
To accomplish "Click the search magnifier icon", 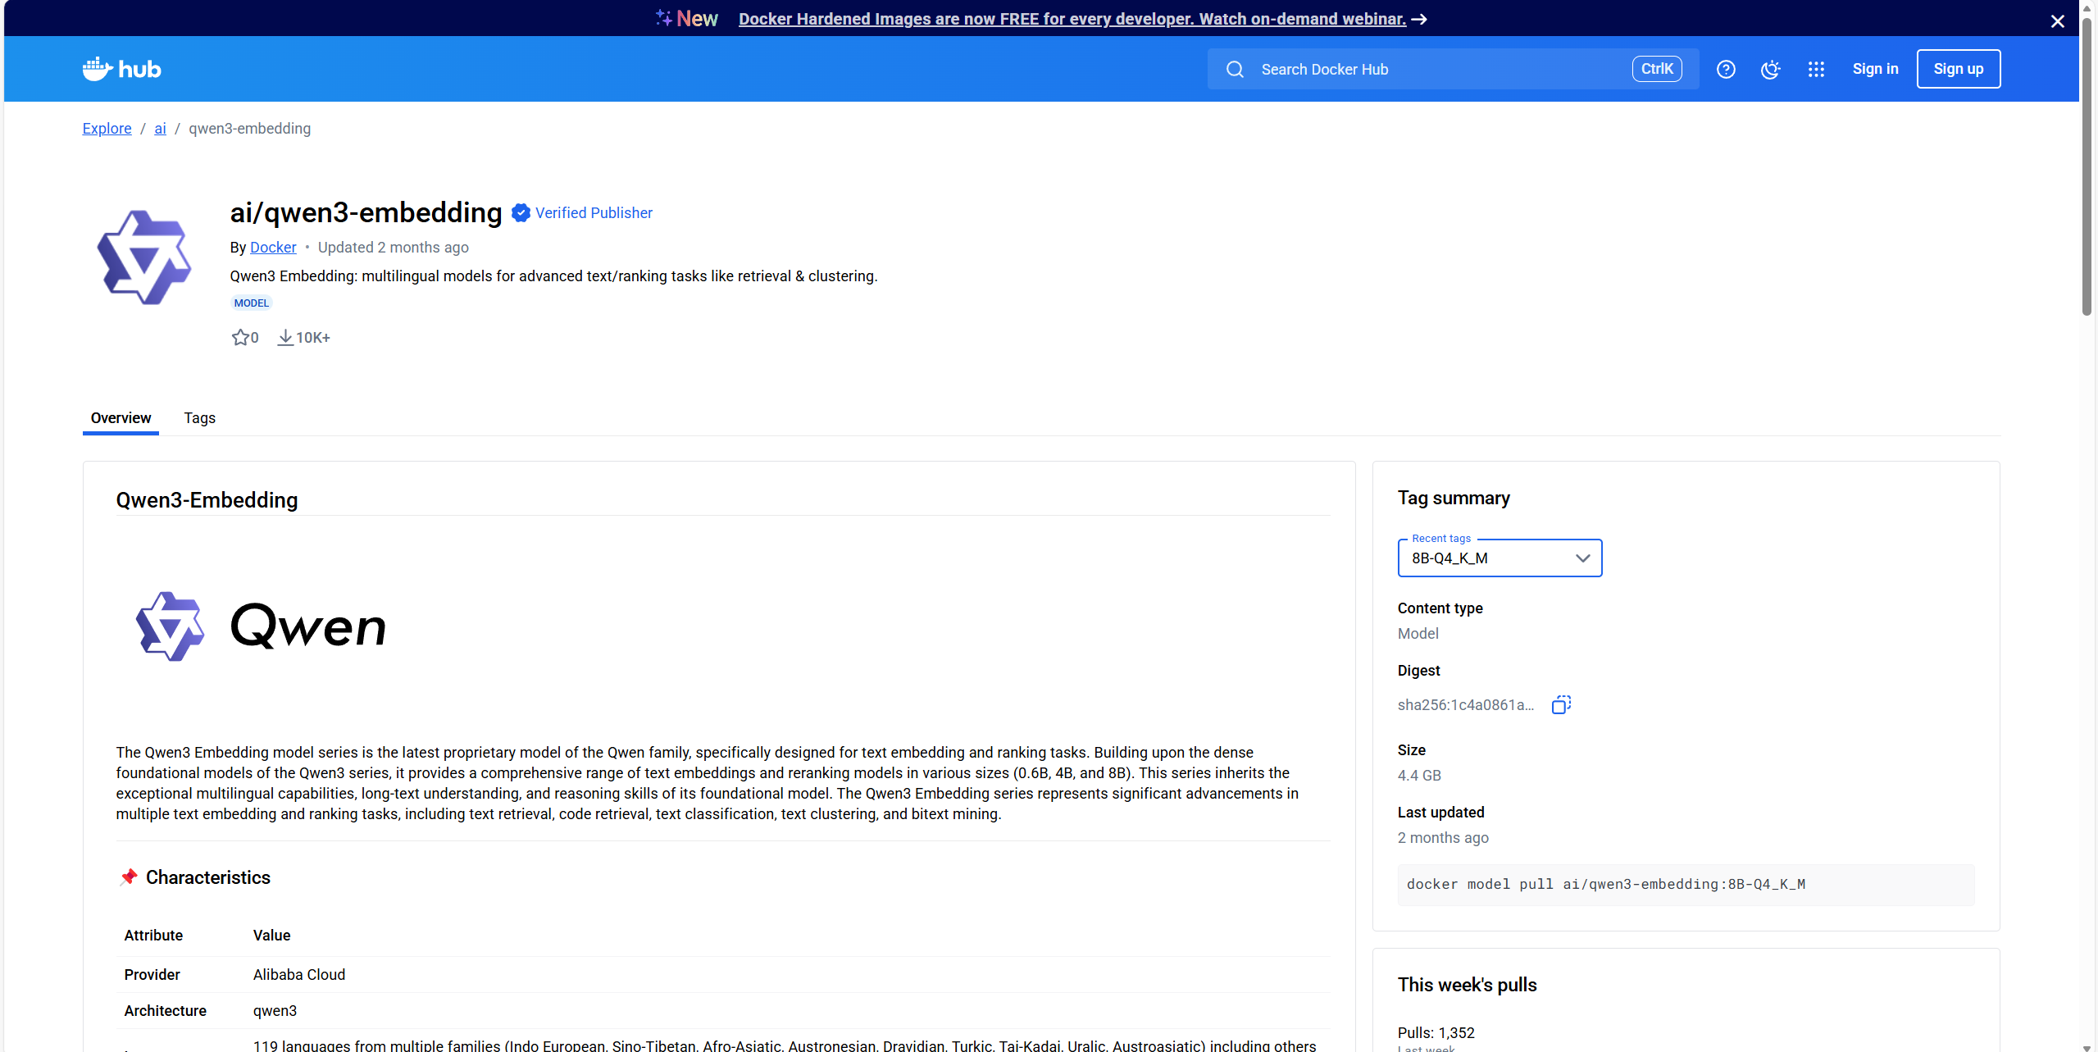I will tap(1235, 69).
